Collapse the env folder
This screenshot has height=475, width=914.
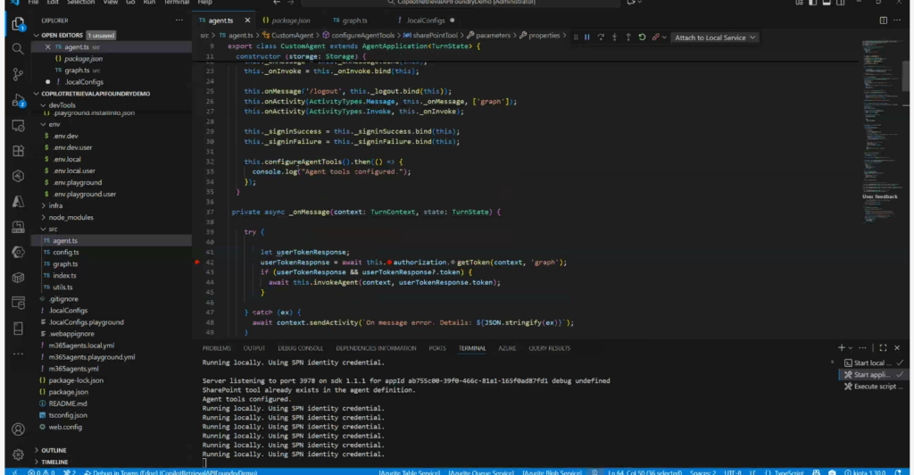[x=54, y=124]
